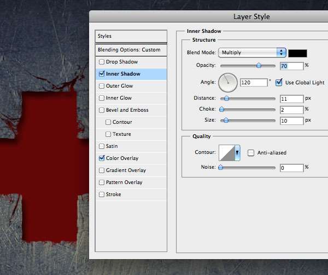The image size is (328, 275).
Task: Select Blending Options: Custom
Action: (x=130, y=49)
